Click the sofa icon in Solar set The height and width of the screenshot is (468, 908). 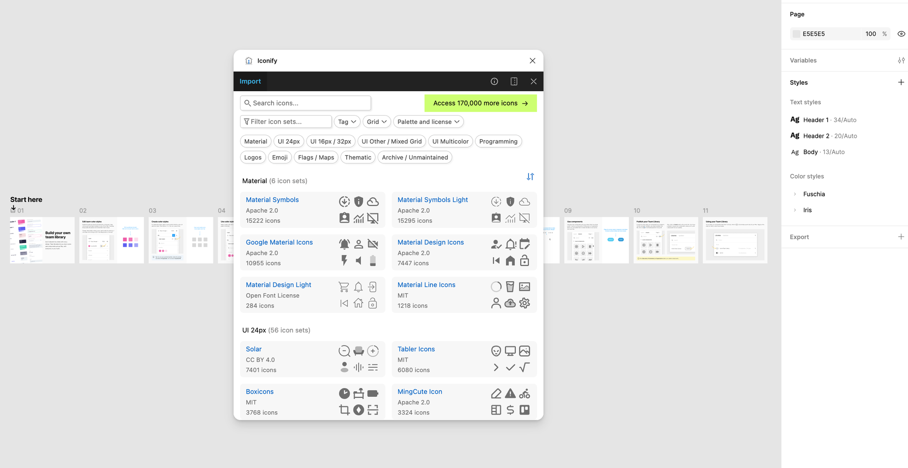tap(359, 351)
